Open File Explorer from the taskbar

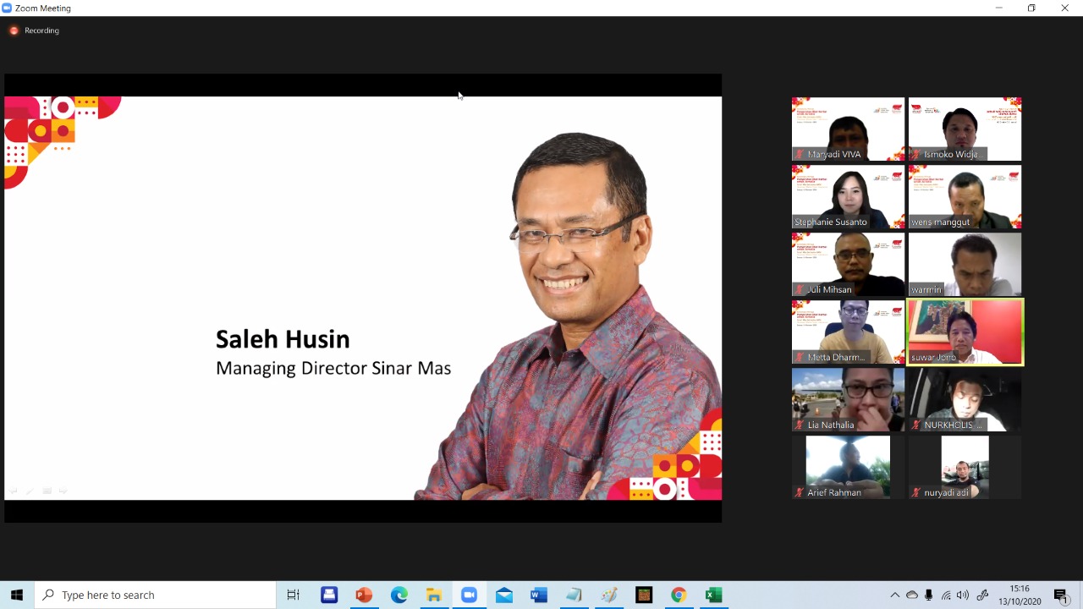(x=434, y=595)
